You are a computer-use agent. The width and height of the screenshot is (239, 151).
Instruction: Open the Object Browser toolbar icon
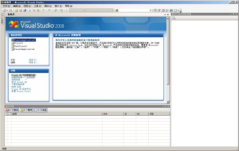(x=163, y=10)
